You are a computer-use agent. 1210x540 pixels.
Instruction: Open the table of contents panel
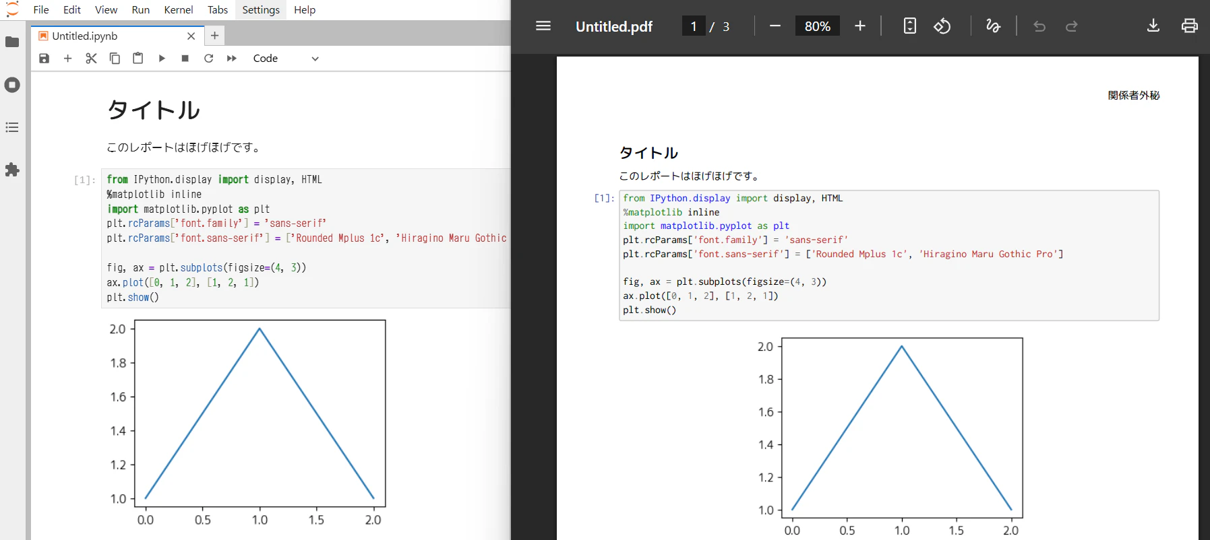tap(12, 127)
